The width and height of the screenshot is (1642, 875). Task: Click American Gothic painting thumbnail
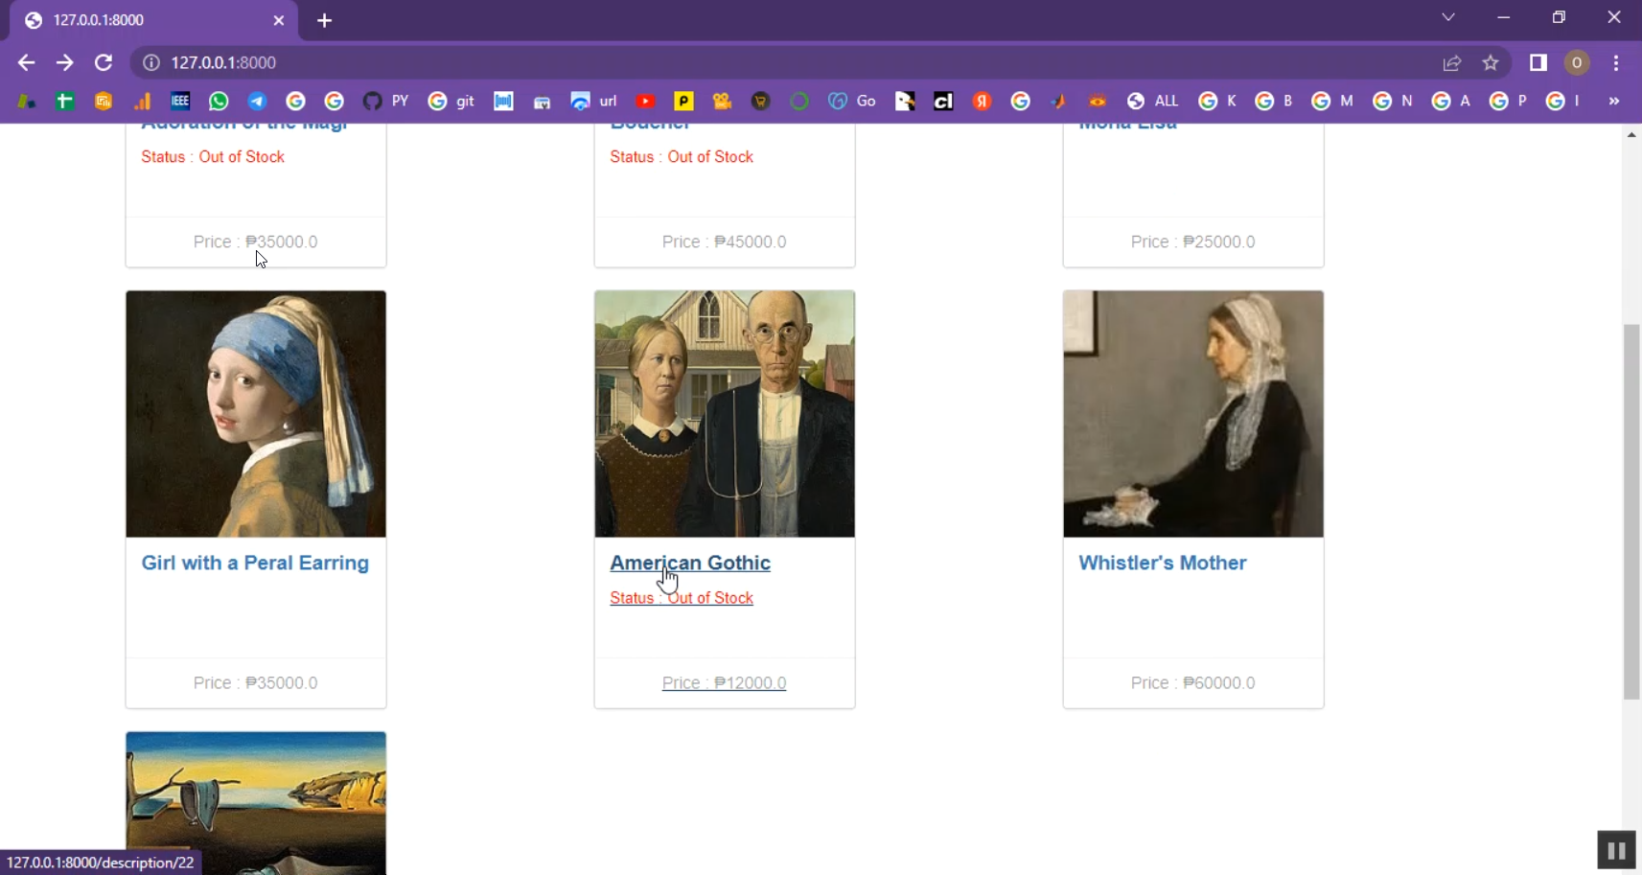725,414
